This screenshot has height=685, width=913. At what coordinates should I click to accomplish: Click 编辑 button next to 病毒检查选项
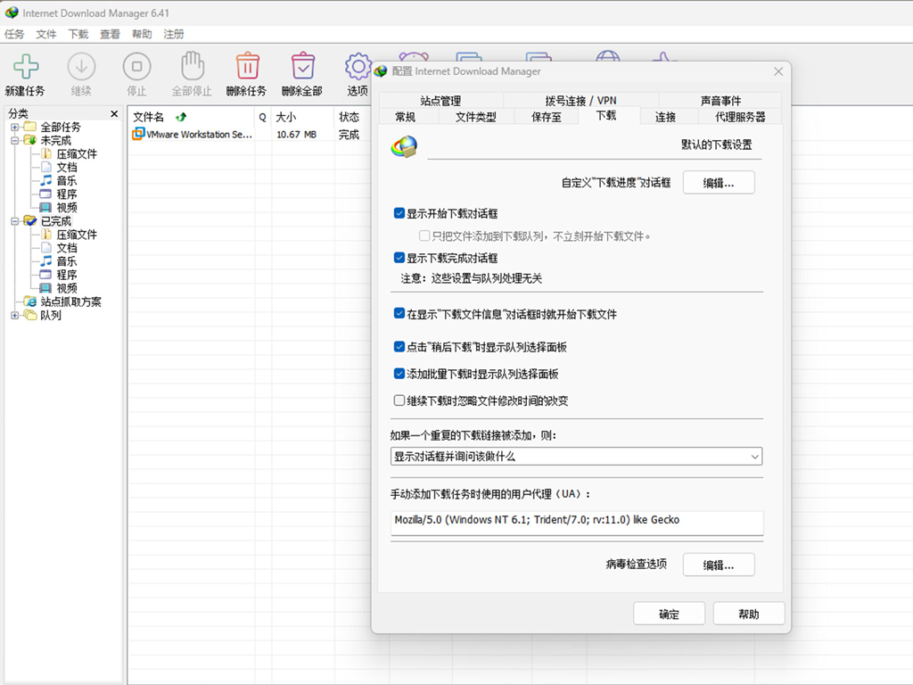click(x=718, y=565)
